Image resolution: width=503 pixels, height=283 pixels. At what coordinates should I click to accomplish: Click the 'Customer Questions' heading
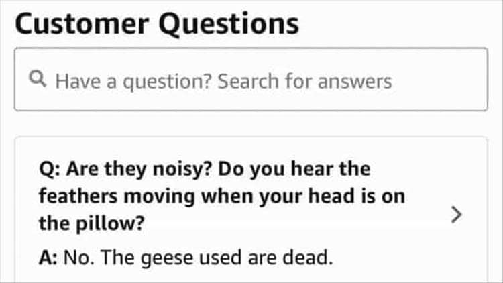(156, 23)
